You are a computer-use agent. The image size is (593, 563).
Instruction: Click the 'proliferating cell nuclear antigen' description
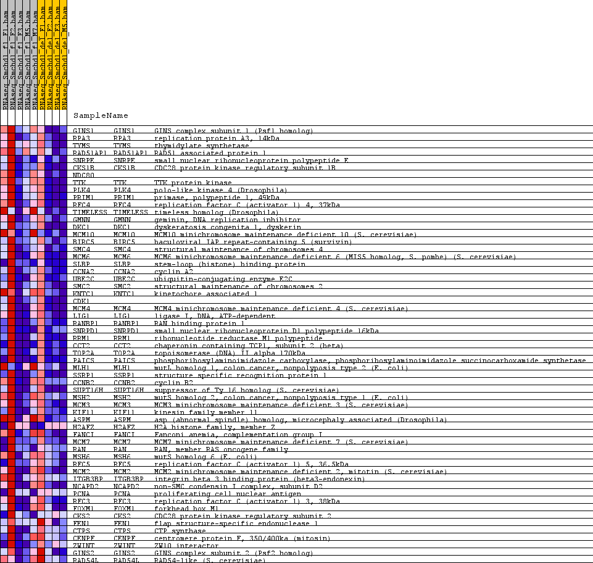pos(227,494)
